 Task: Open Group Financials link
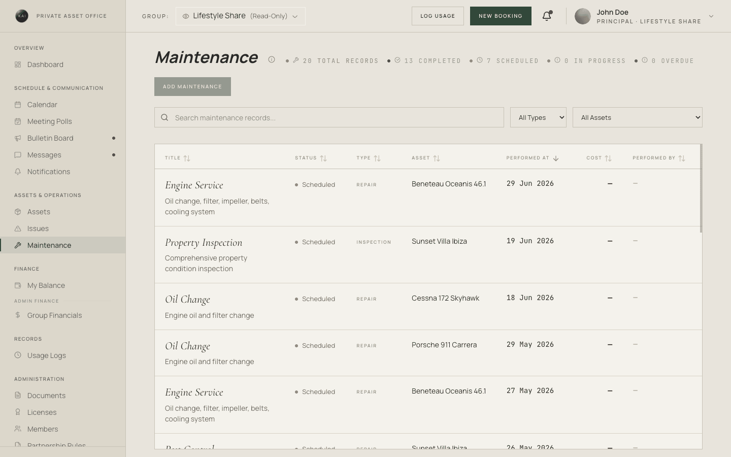[x=63, y=315]
